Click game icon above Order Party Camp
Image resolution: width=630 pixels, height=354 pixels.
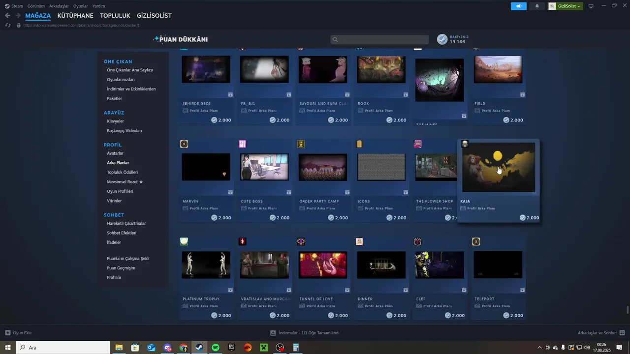pos(301,144)
